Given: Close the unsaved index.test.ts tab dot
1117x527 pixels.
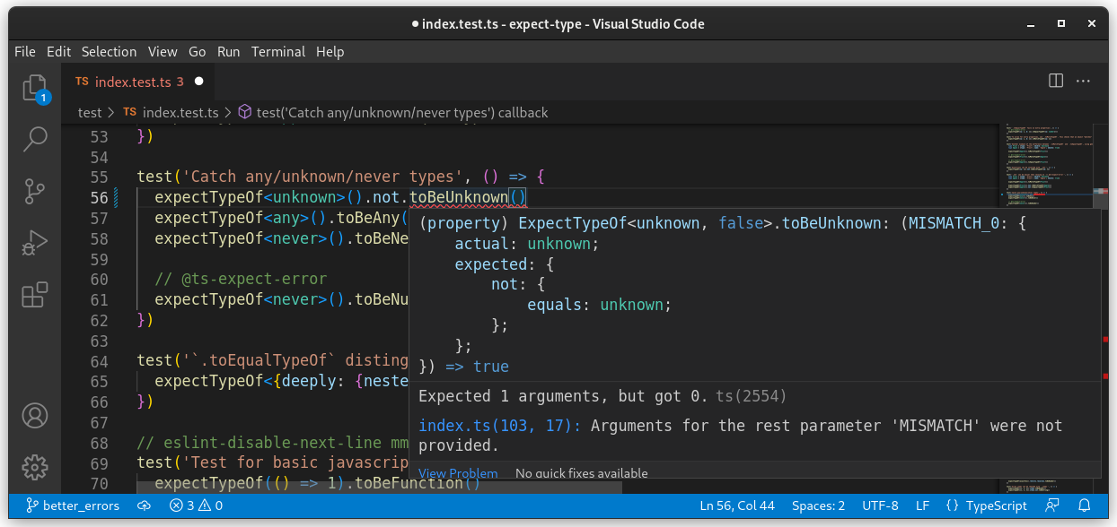Looking at the screenshot, I should (199, 82).
